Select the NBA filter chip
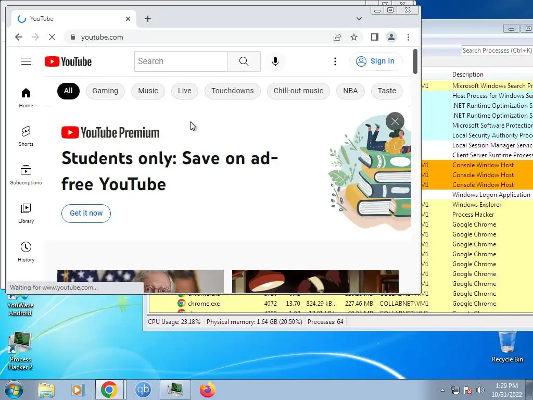Image resolution: width=533 pixels, height=400 pixels. coord(350,91)
